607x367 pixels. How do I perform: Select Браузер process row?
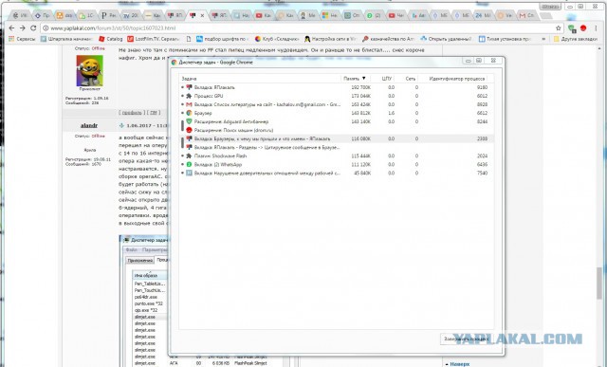[336, 113]
